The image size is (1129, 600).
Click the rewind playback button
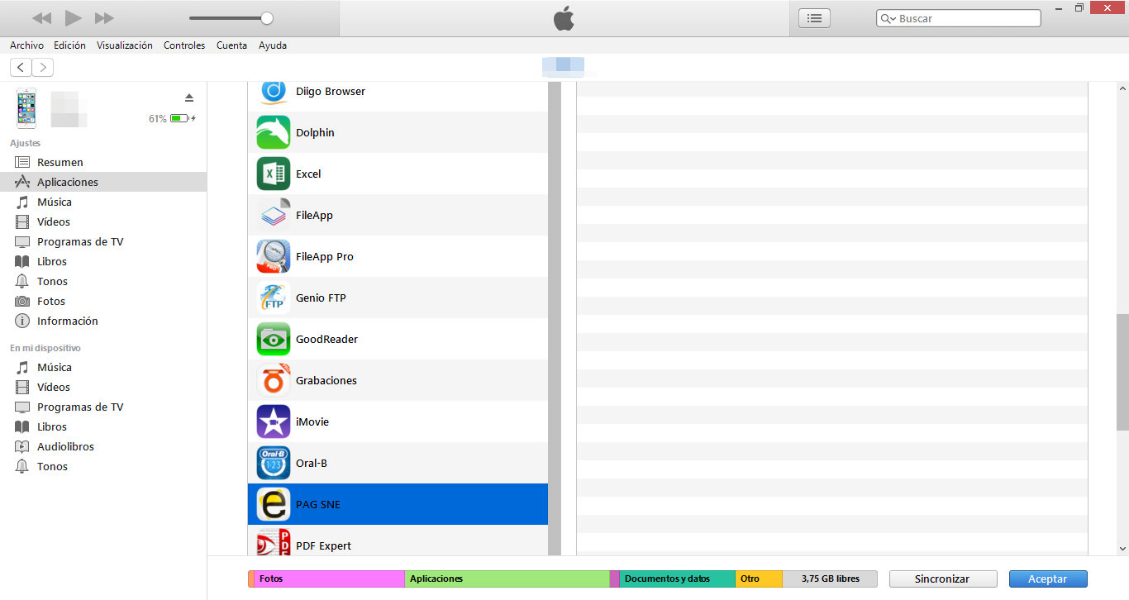tap(41, 18)
